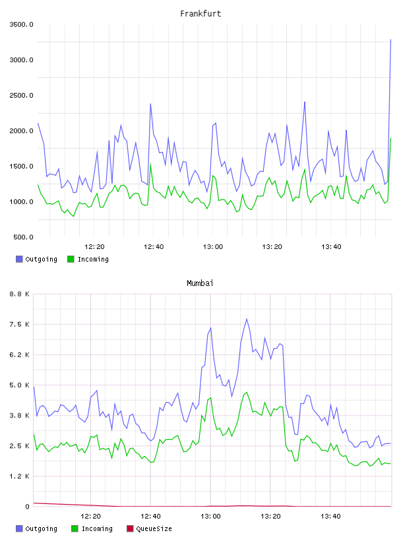Viewport: 401px width, 539px height.
Task: Click the green Incoming swatch in Mumbai legend
Action: [75, 528]
